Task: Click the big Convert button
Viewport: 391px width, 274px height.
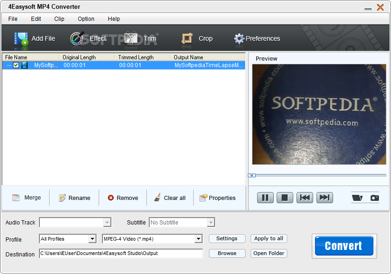Action: 344,246
